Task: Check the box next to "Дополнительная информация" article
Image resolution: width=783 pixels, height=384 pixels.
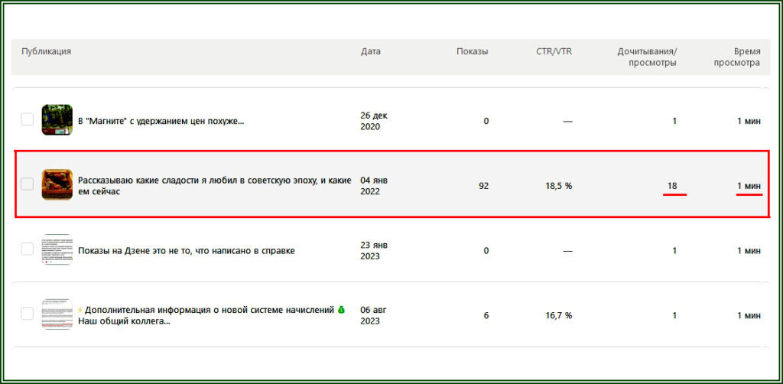Action: coord(27,314)
